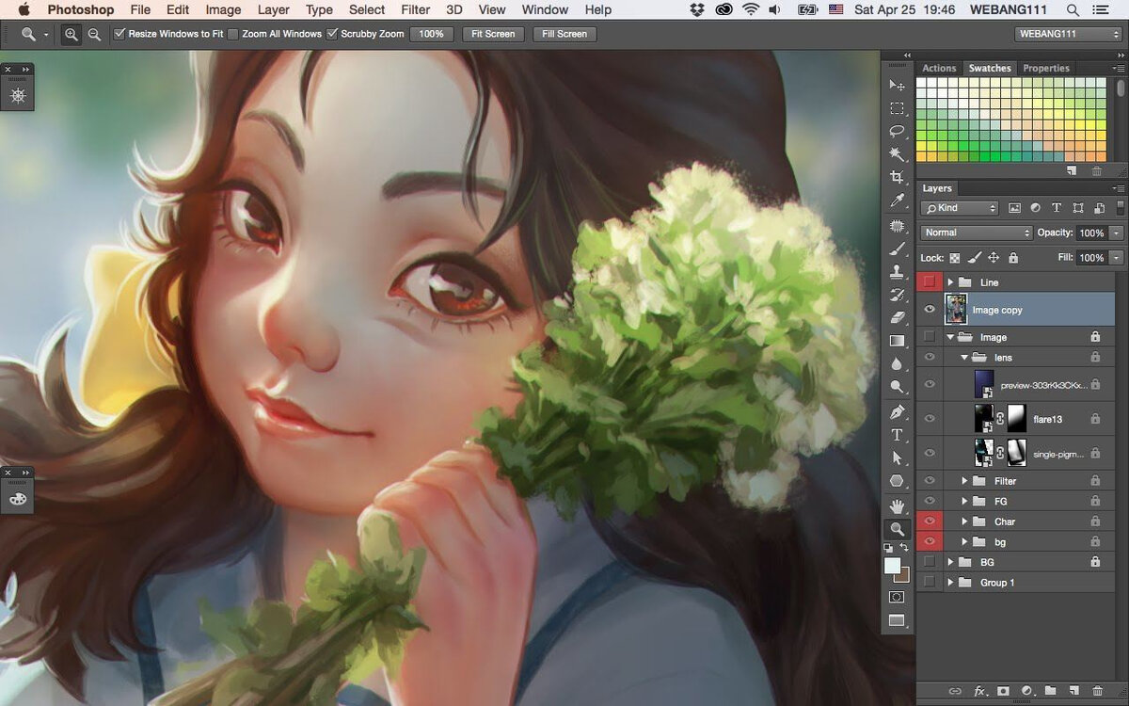This screenshot has height=706, width=1129.
Task: Open Spotlight search in menu bar
Action: (x=1073, y=9)
